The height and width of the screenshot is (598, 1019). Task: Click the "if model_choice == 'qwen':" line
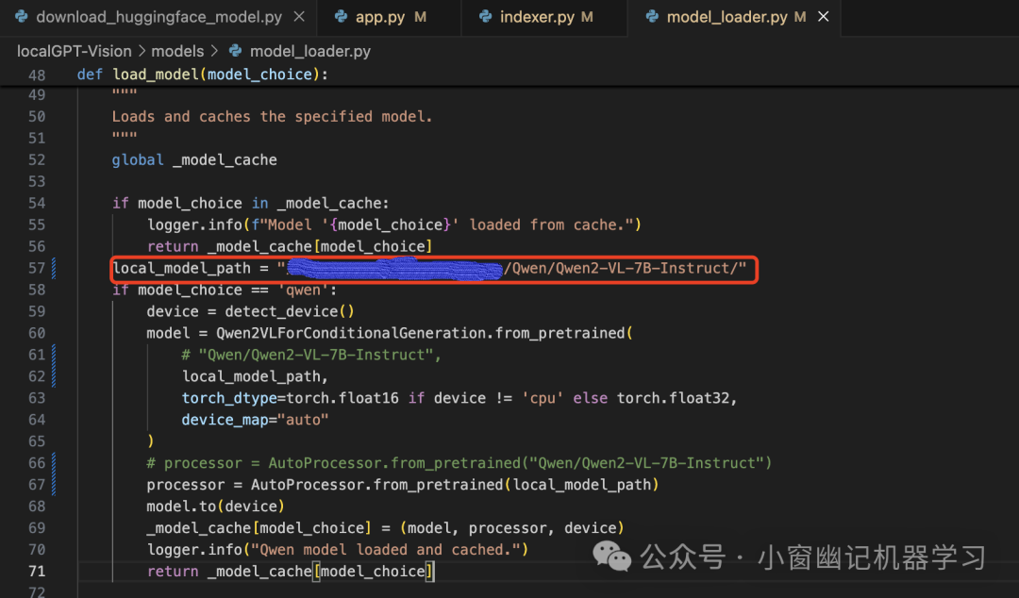(x=225, y=290)
